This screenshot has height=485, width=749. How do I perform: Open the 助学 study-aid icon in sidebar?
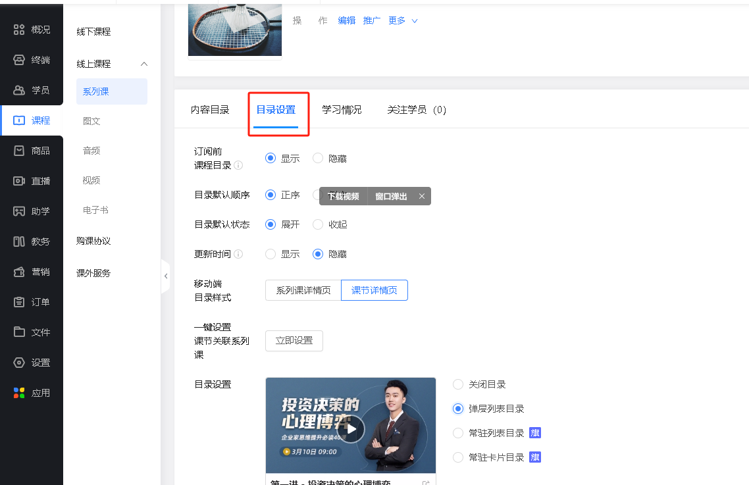point(18,211)
